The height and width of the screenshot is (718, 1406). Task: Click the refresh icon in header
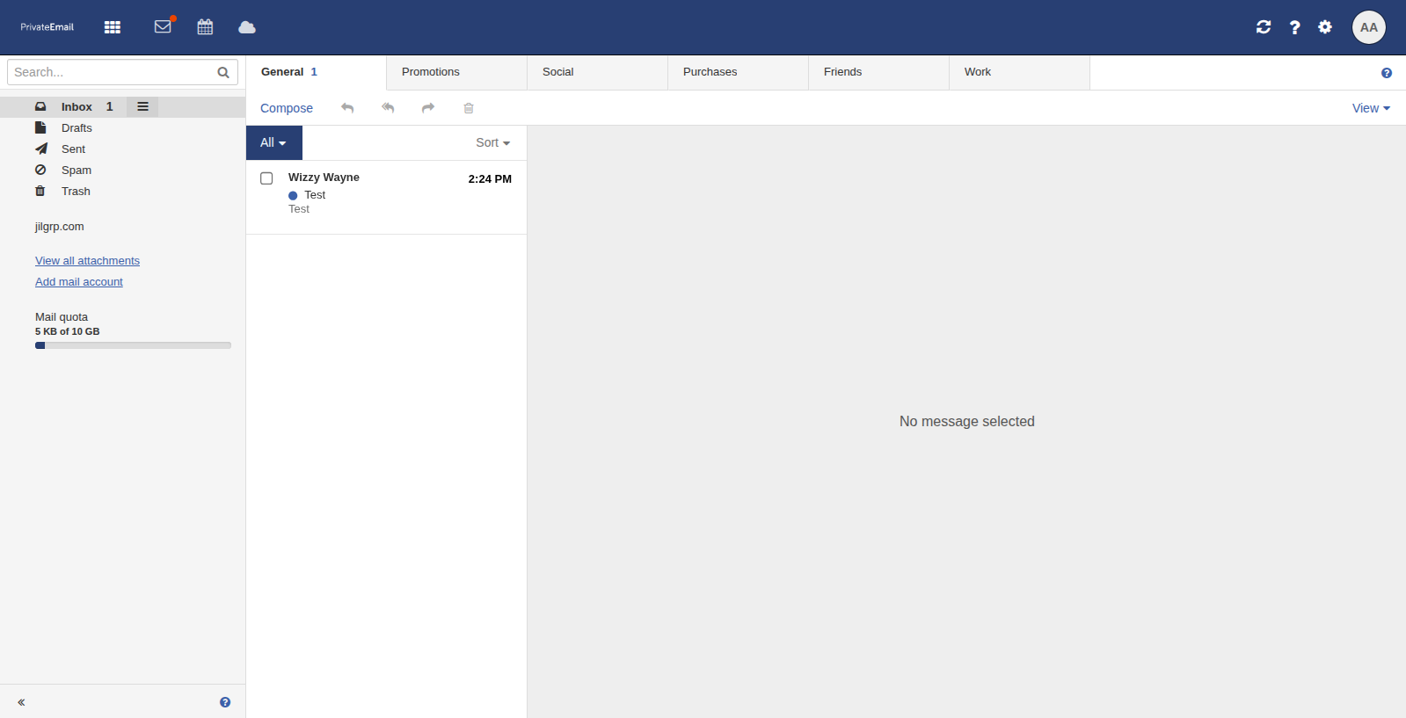point(1264,27)
